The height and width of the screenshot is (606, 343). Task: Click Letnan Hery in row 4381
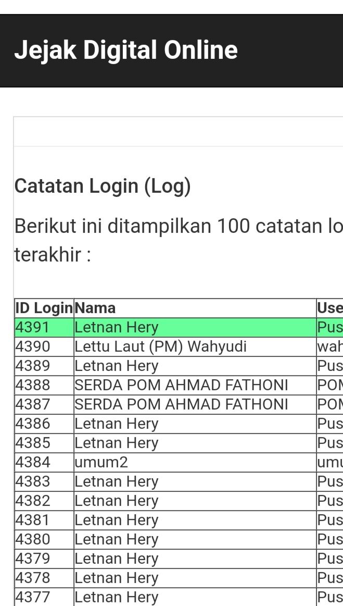click(117, 521)
